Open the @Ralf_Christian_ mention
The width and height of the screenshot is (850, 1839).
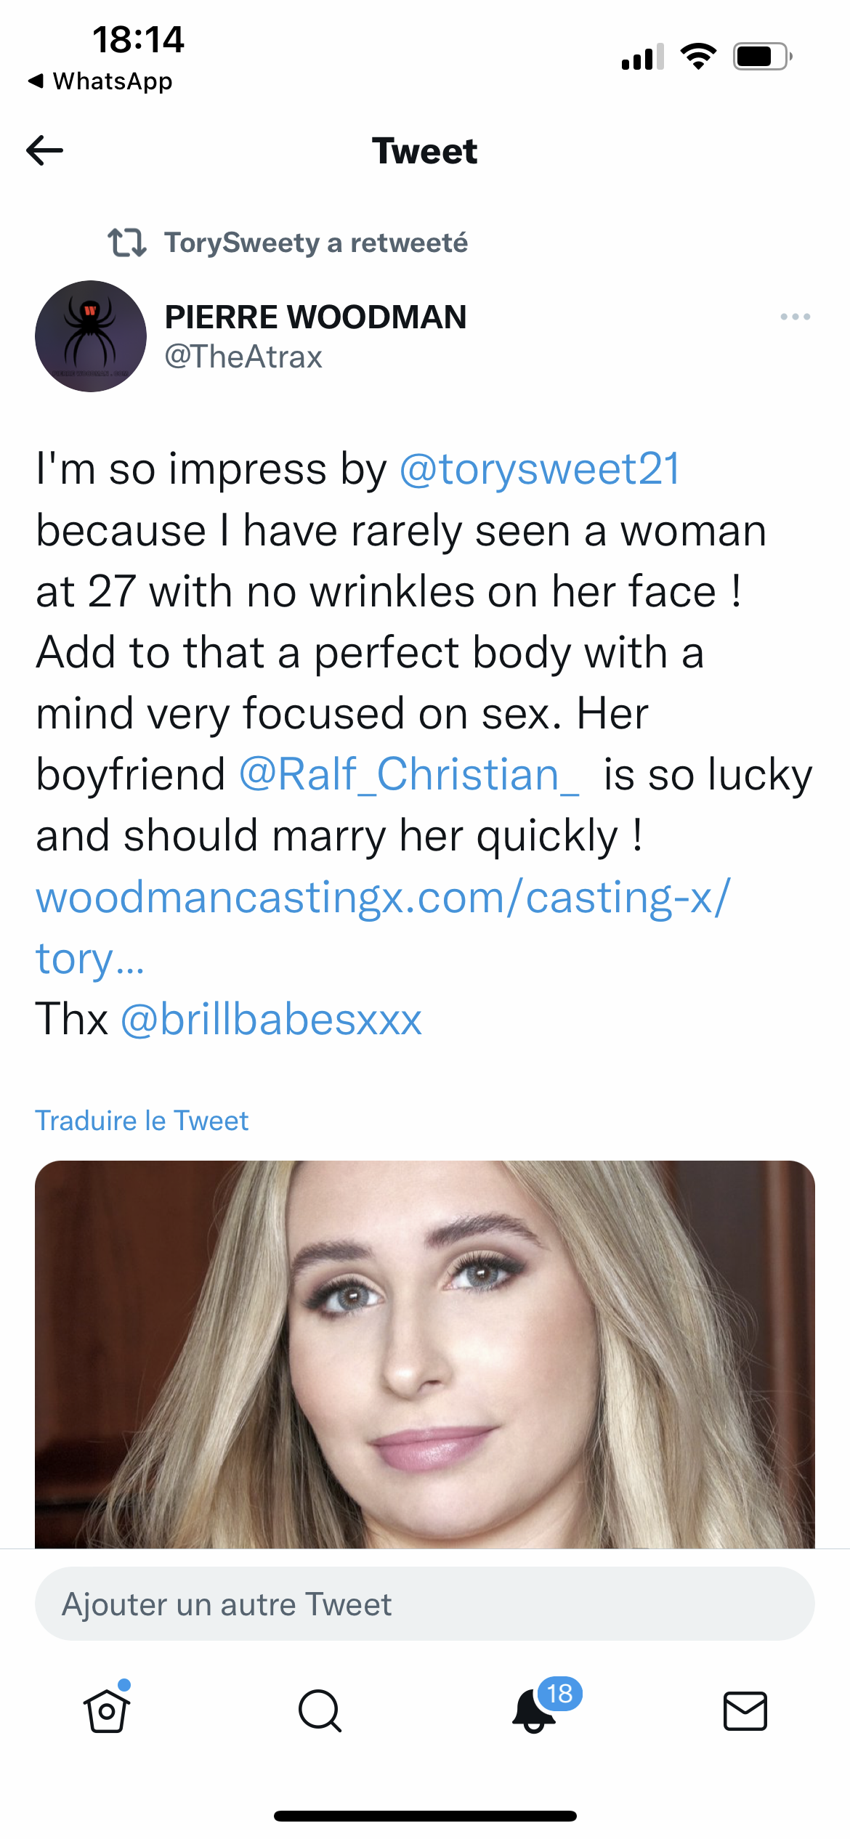click(409, 774)
